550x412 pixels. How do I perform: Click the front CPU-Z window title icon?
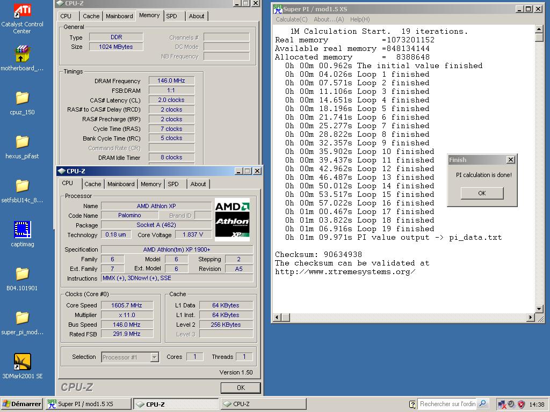tap(62, 171)
